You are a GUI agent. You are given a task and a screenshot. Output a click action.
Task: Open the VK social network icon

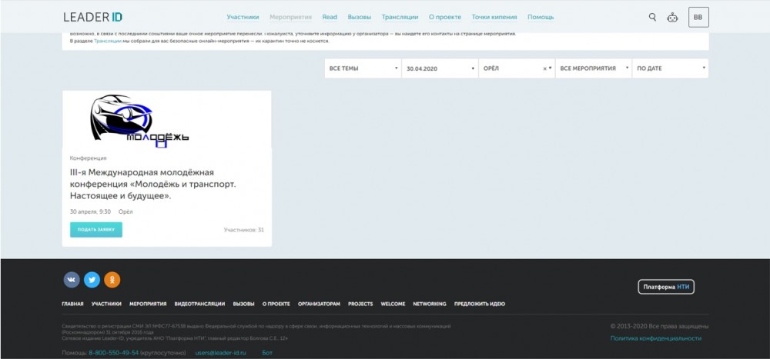click(x=72, y=280)
